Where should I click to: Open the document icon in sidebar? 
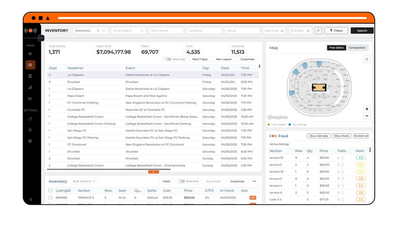pos(30,76)
